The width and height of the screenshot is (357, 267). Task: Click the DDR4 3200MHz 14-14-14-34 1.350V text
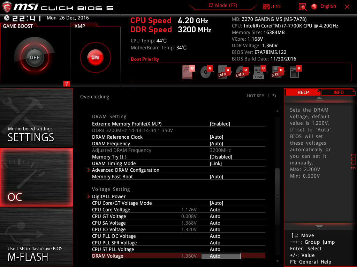click(132, 130)
